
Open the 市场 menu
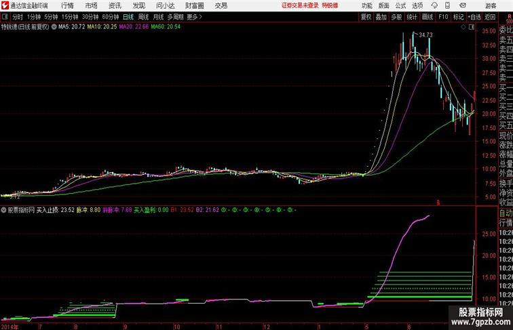pyautogui.click(x=92, y=5)
